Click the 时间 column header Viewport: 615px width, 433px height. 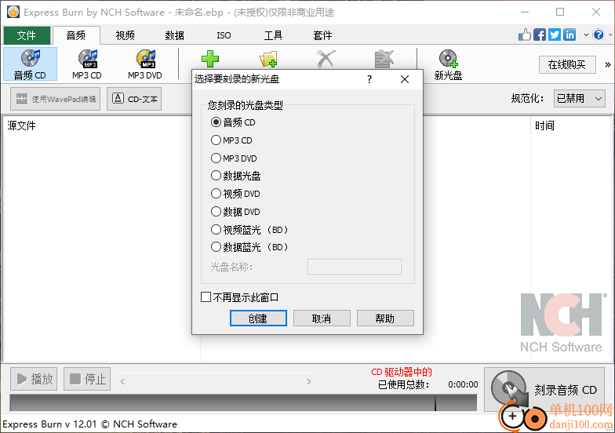click(544, 126)
